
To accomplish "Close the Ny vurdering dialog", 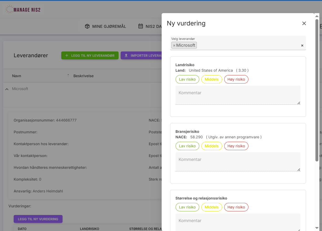I will click(304, 23).
